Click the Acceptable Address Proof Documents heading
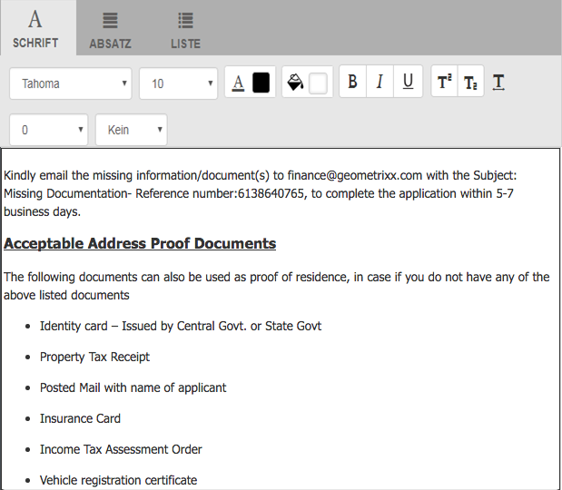This screenshot has height=490, width=562. (140, 243)
